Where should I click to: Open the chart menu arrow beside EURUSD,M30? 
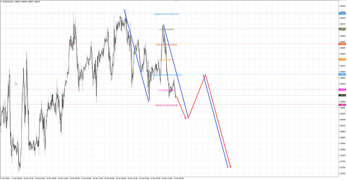(1, 2)
